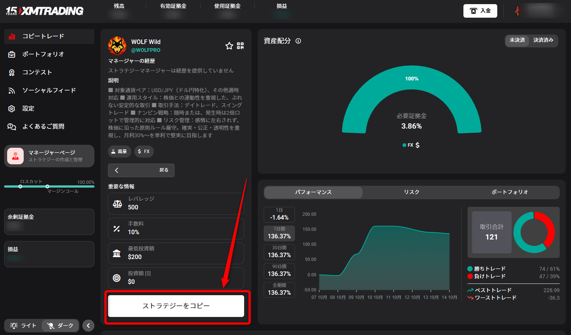This screenshot has width=571, height=335.
Task: Switch to the ポートフォリオ chart tab
Action: pos(510,192)
